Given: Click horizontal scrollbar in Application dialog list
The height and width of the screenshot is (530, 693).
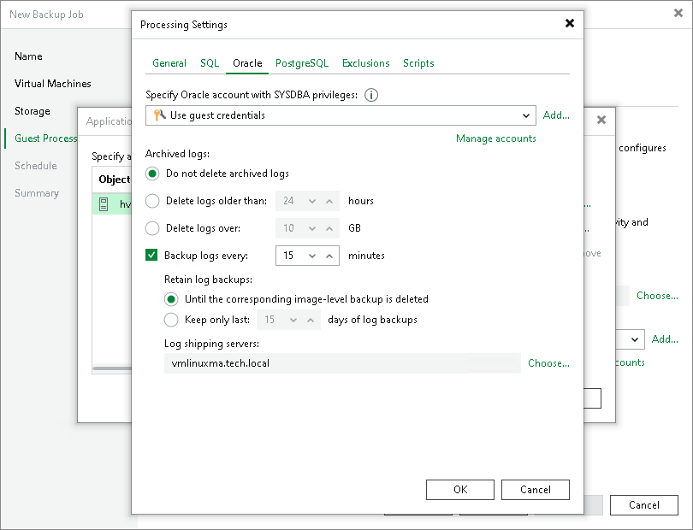Looking at the screenshot, I should [x=112, y=368].
